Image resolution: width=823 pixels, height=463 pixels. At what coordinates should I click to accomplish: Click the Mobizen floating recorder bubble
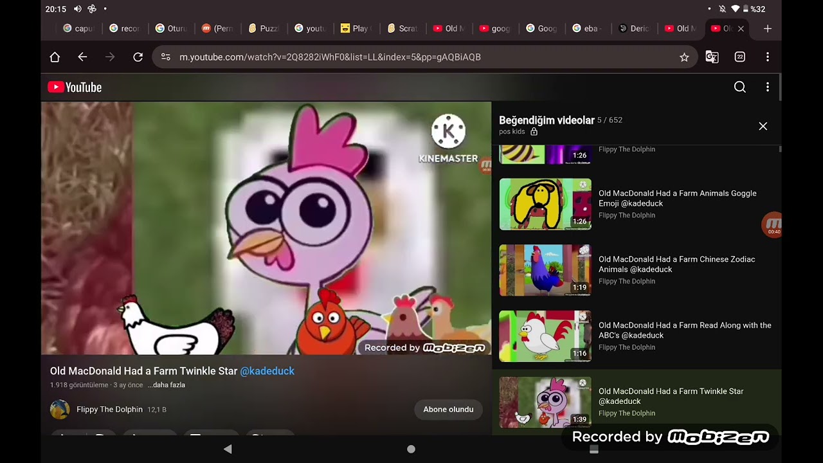tap(772, 225)
